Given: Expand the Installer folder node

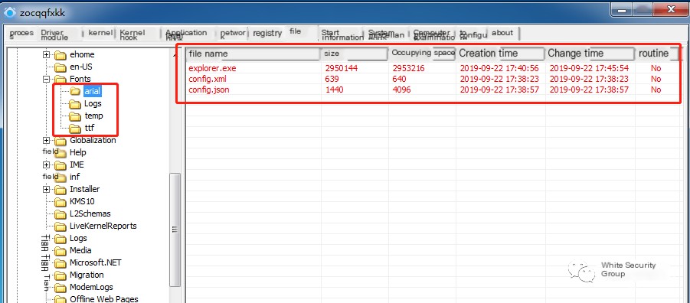Looking at the screenshot, I should pos(46,189).
